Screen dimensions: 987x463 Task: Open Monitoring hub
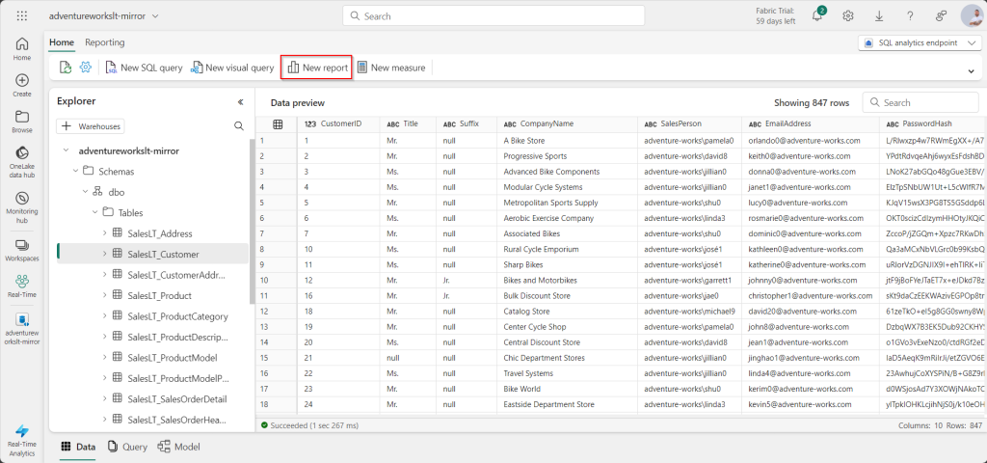[x=22, y=208]
